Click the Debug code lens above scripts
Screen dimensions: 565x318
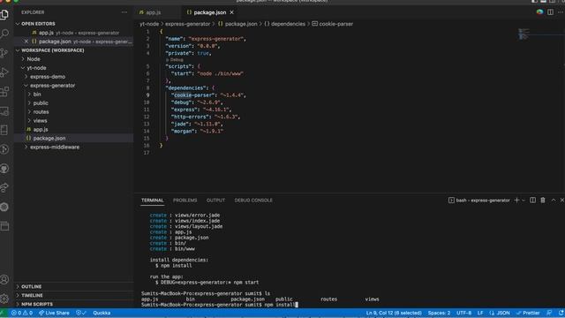tap(176, 60)
